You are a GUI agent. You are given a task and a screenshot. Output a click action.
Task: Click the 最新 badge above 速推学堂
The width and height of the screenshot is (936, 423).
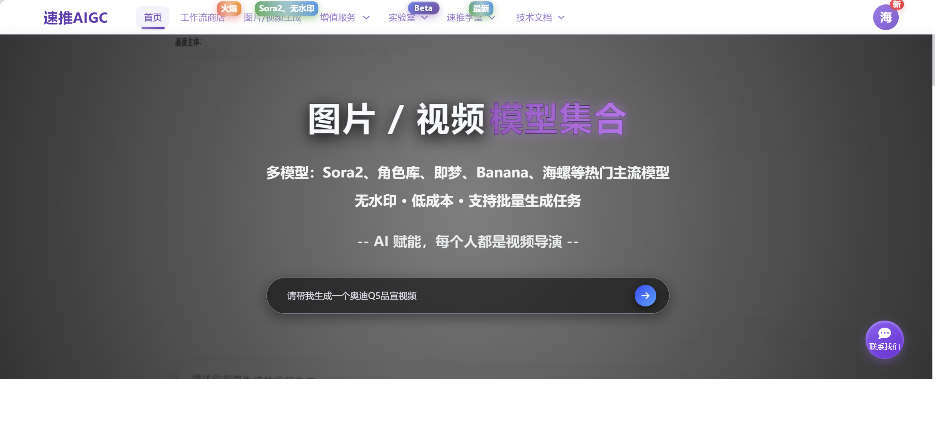pyautogui.click(x=481, y=8)
